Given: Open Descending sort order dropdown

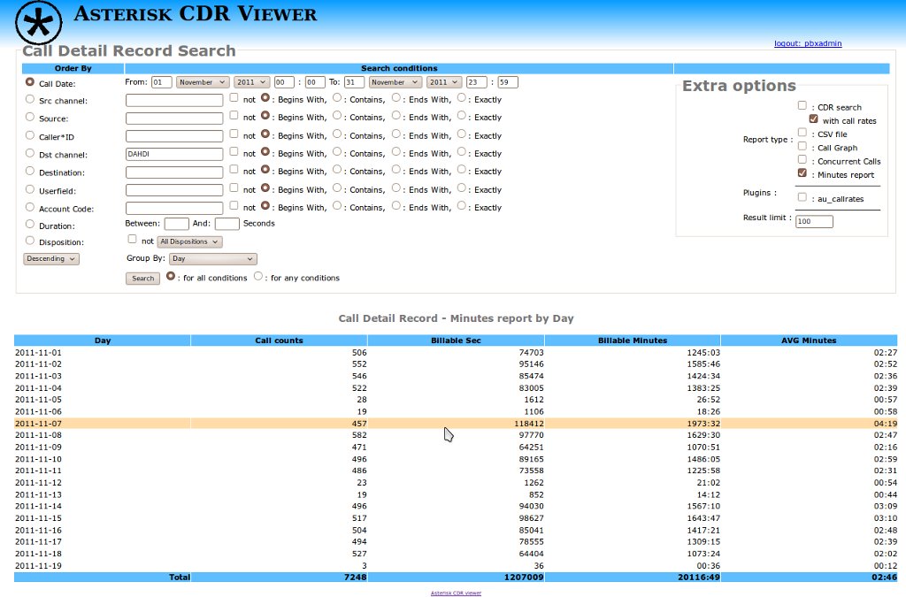Looking at the screenshot, I should click(x=51, y=258).
